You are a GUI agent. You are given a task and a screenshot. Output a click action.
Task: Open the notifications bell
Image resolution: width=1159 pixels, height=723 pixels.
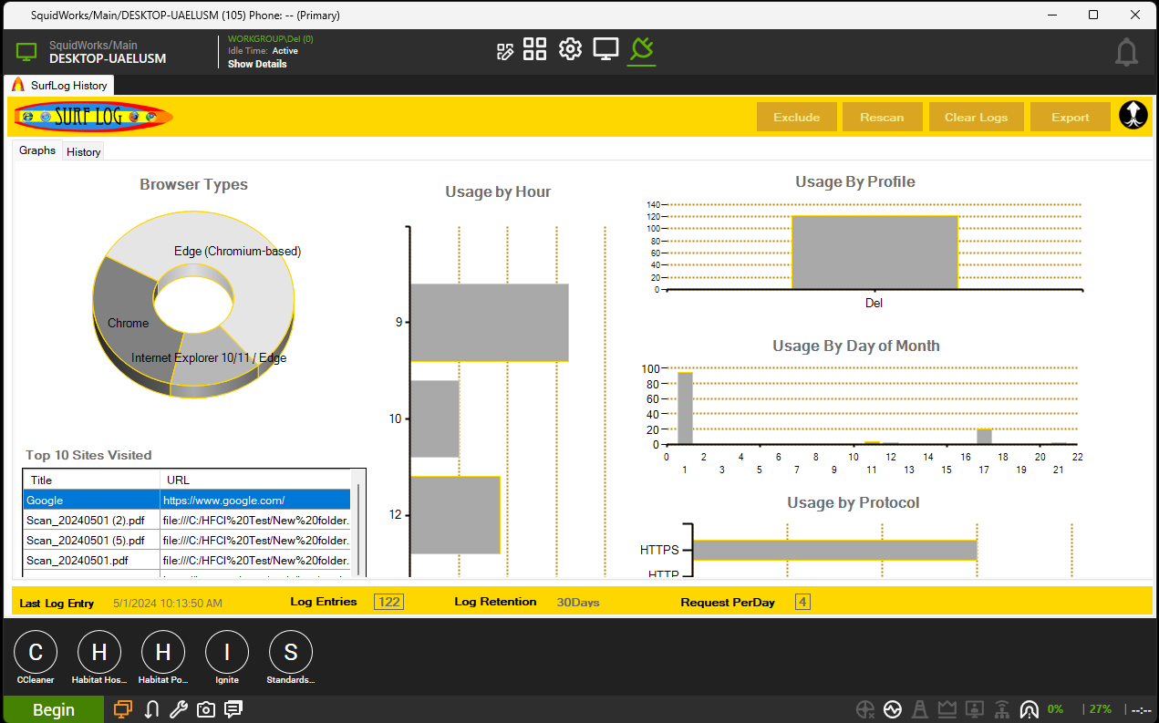(x=1126, y=53)
